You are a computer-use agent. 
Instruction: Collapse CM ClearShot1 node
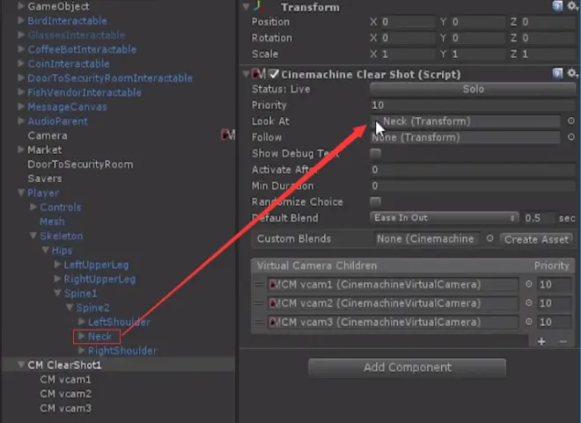pos(21,365)
